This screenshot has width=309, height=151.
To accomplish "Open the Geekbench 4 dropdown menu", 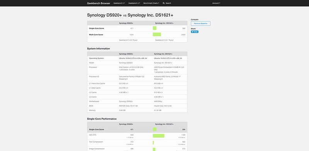I will [134, 3].
